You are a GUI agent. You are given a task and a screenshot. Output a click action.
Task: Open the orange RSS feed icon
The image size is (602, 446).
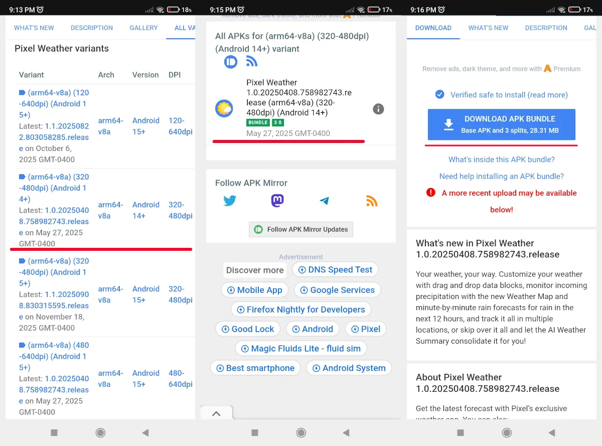coord(372,200)
